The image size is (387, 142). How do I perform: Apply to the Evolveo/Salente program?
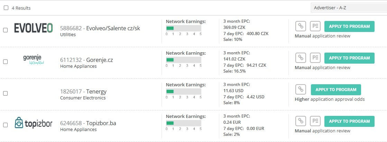click(349, 26)
